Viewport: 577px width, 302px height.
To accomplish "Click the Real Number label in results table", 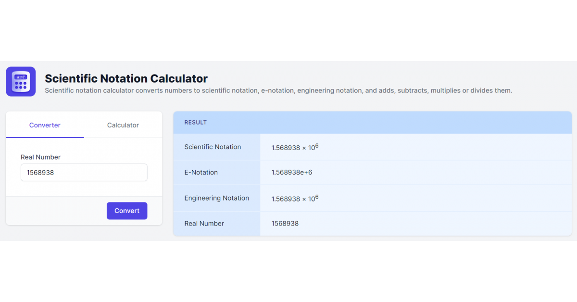I will [x=204, y=224].
